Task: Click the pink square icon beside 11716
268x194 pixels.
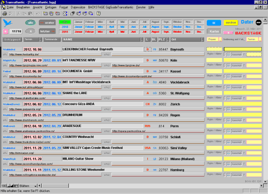Action: (x=5, y=32)
